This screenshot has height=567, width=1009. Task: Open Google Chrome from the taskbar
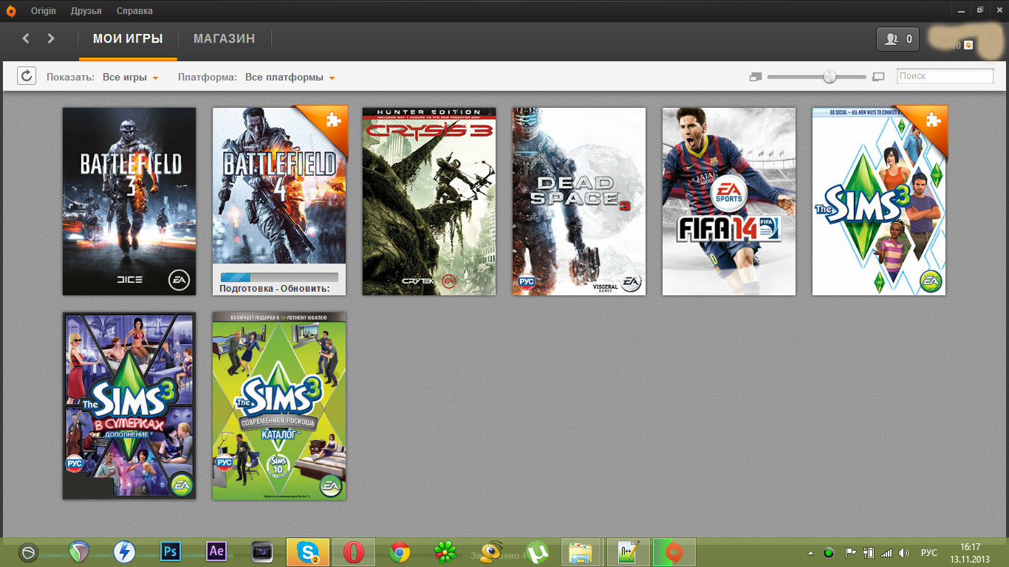(x=400, y=552)
